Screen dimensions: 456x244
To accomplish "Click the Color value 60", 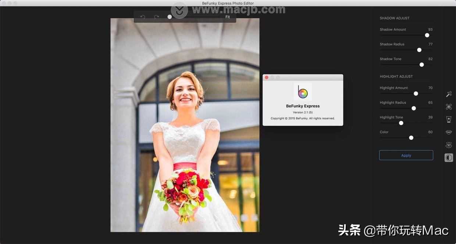I will tap(430, 132).
